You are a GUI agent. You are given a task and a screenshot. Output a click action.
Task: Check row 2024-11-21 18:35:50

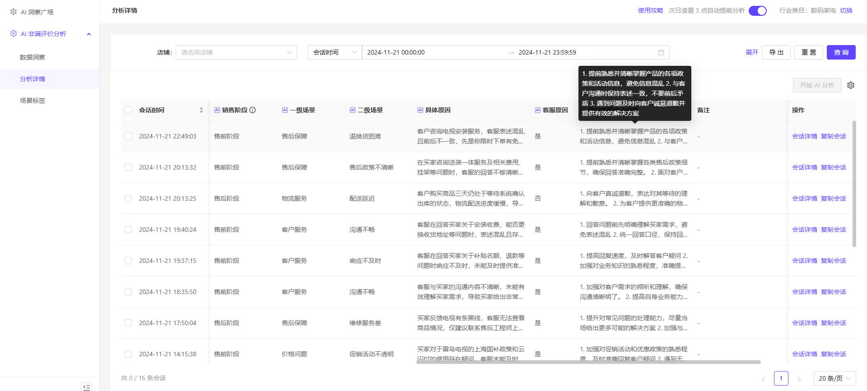click(128, 292)
